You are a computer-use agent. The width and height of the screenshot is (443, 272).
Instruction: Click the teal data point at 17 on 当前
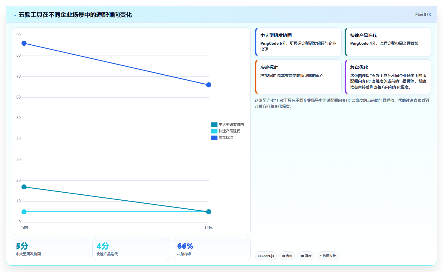[x=24, y=187]
